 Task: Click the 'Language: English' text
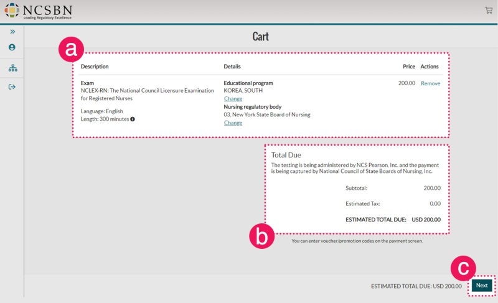tap(101, 111)
